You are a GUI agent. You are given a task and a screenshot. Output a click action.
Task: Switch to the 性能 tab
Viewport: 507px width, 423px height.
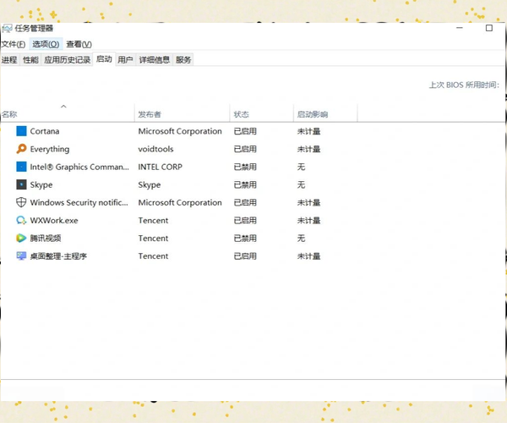[30, 59]
